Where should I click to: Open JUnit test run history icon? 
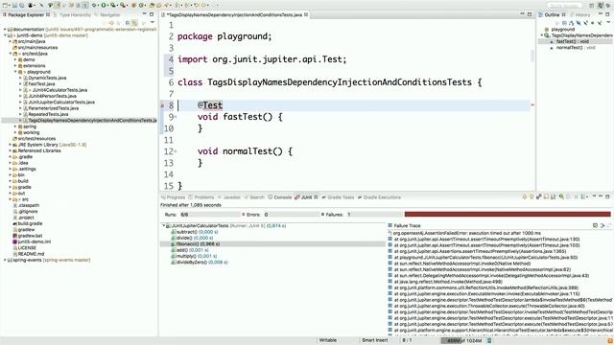(x=582, y=196)
